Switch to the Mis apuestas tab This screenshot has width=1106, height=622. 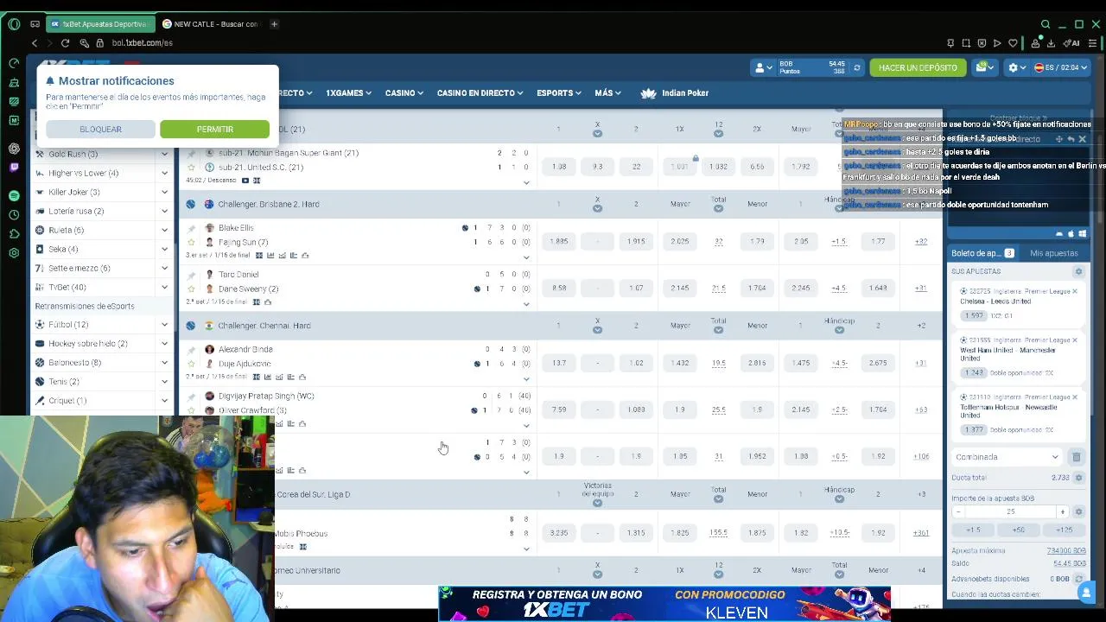click(x=1053, y=253)
